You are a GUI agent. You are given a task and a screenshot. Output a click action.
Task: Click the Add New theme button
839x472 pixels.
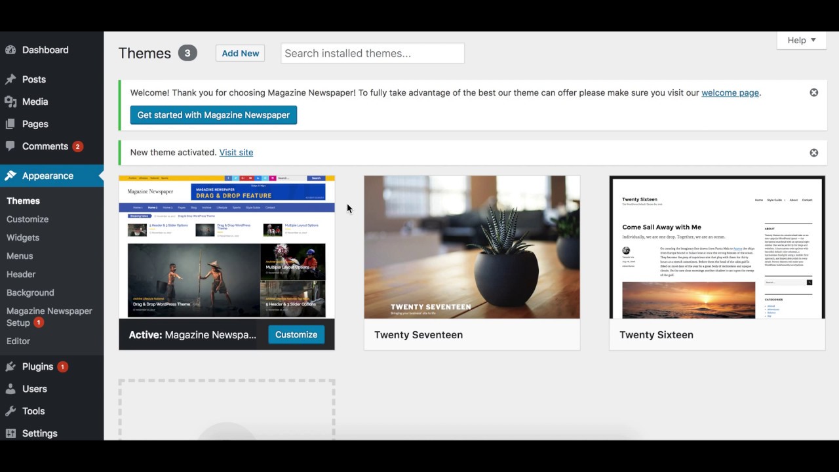240,53
